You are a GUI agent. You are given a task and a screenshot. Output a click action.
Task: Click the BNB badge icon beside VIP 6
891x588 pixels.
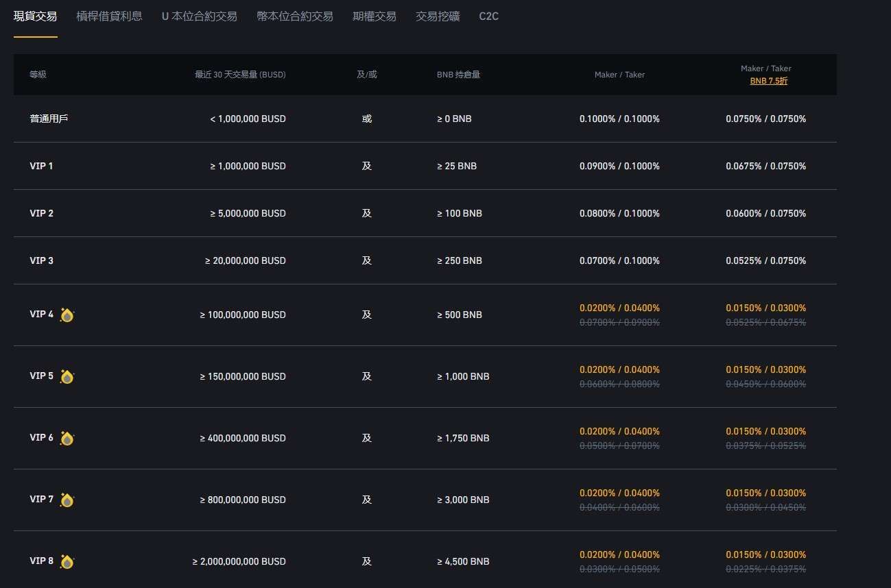click(x=67, y=438)
